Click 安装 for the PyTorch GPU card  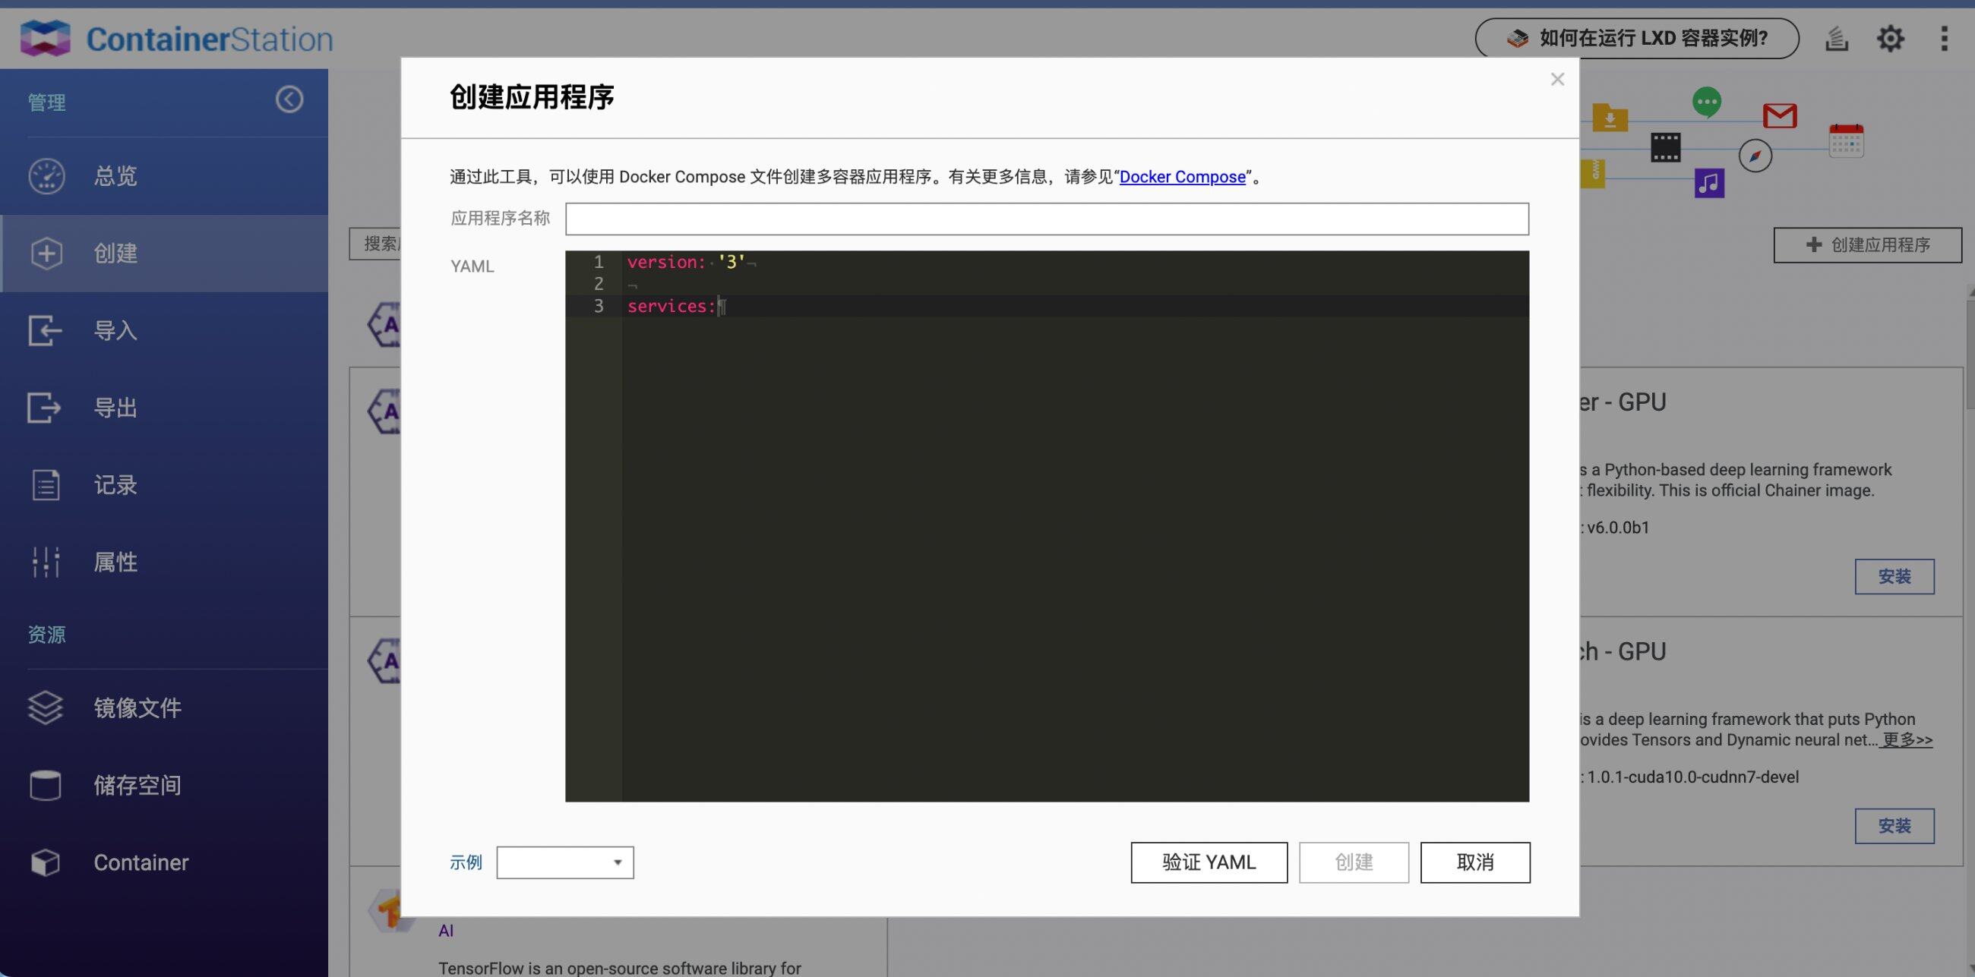(x=1894, y=826)
